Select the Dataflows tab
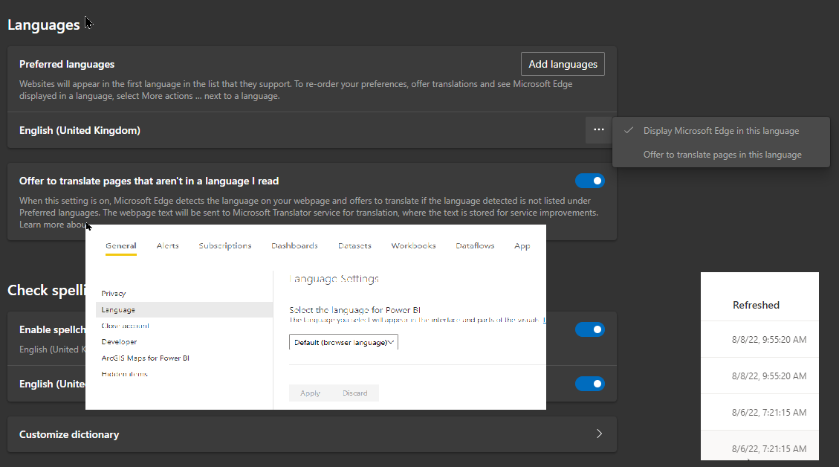 click(x=475, y=246)
